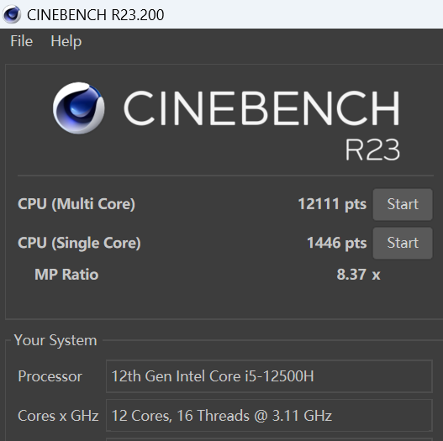Open the Help menu
The width and height of the screenshot is (443, 441).
coord(66,41)
